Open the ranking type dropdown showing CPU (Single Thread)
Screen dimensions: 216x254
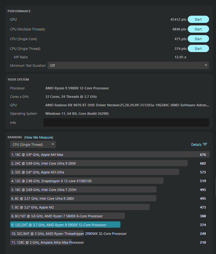[x=33, y=145]
